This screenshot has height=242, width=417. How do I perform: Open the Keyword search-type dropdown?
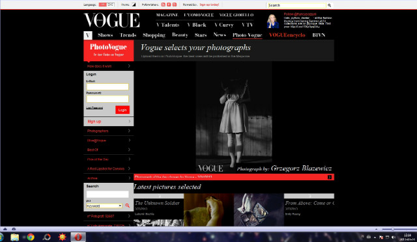point(104,206)
